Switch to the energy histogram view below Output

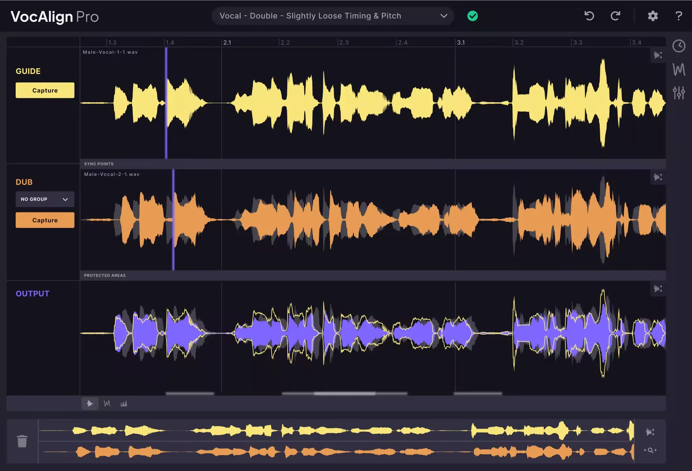coord(124,403)
